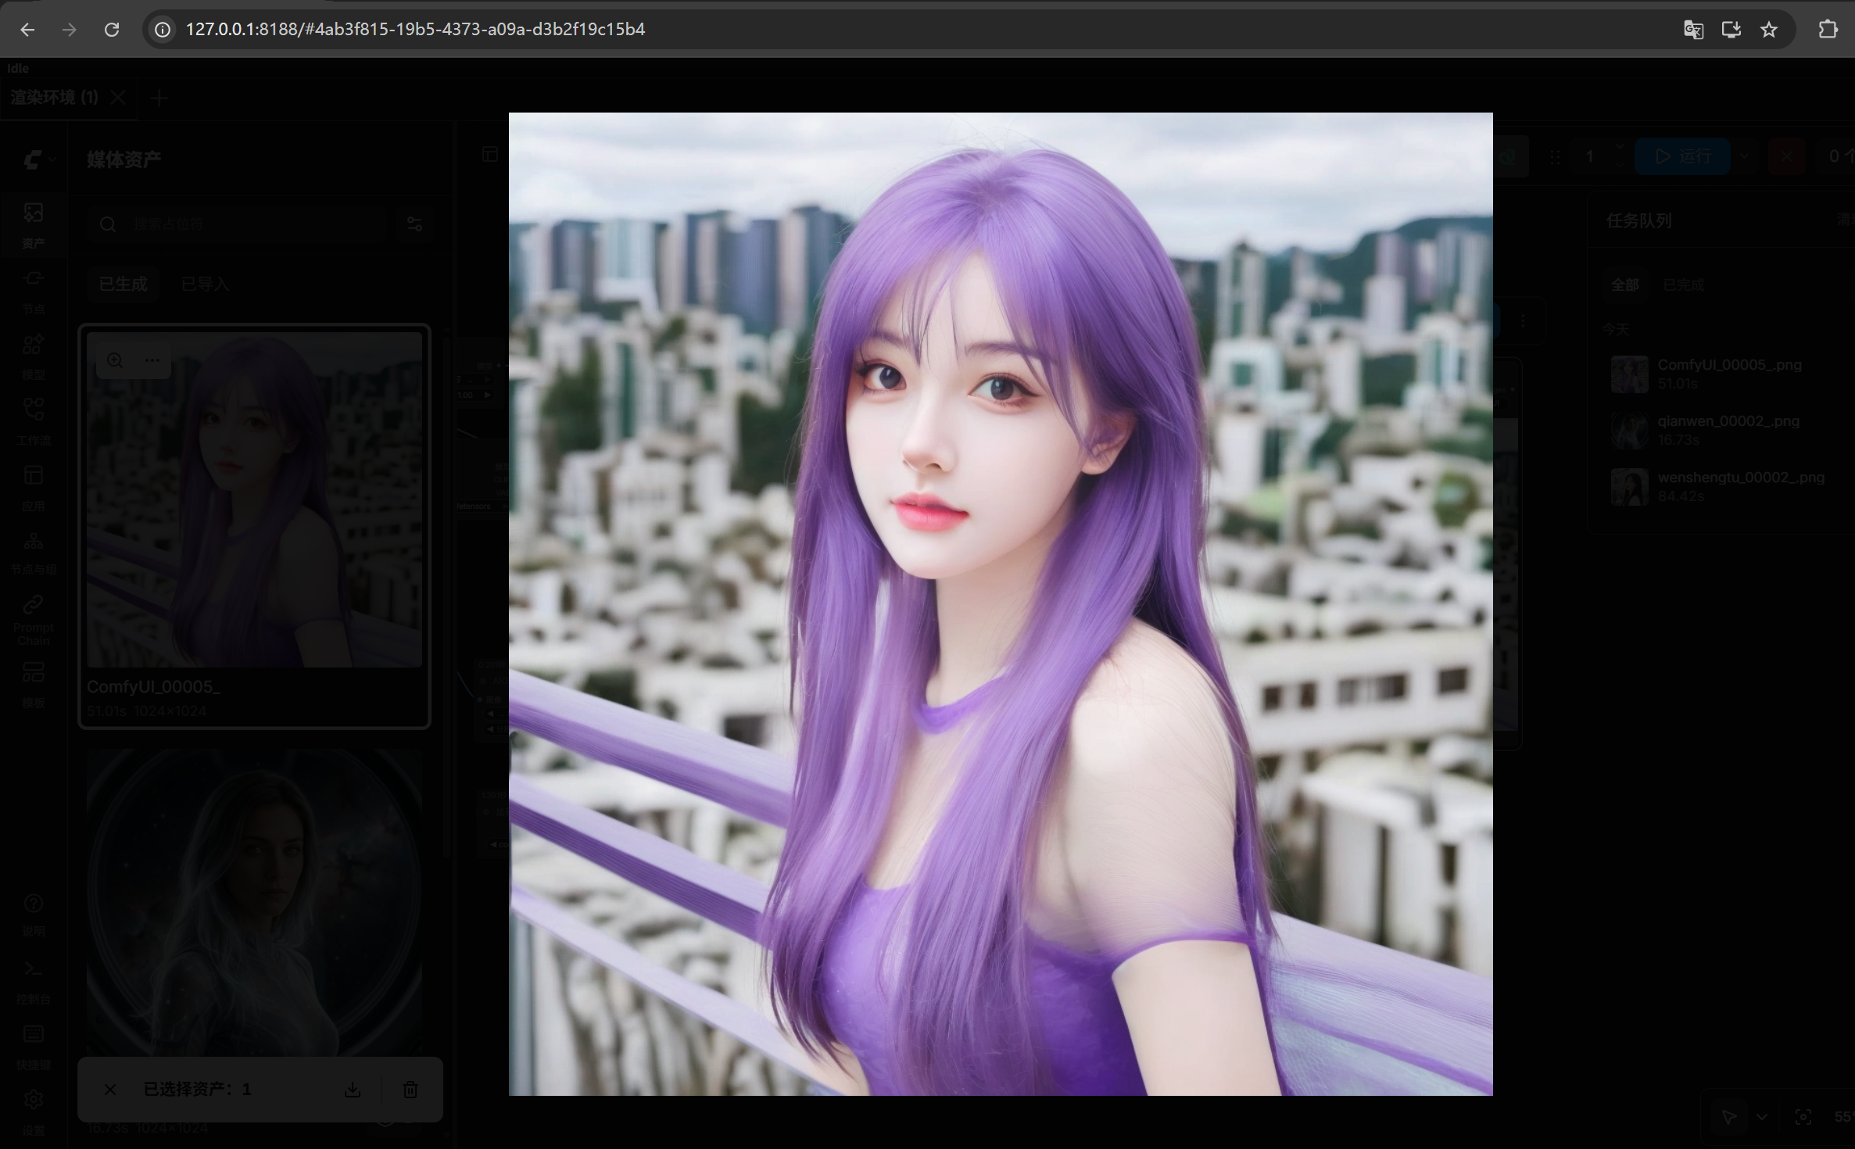1855x1149 pixels.
Task: Increase the batch count stepper
Action: pyautogui.click(x=1619, y=148)
